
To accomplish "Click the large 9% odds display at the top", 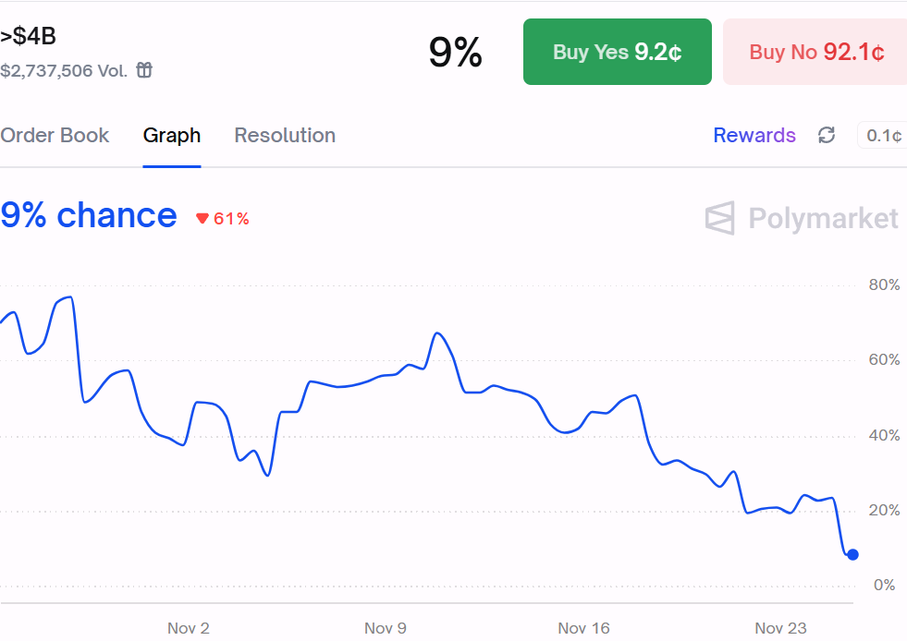I will click(x=456, y=52).
